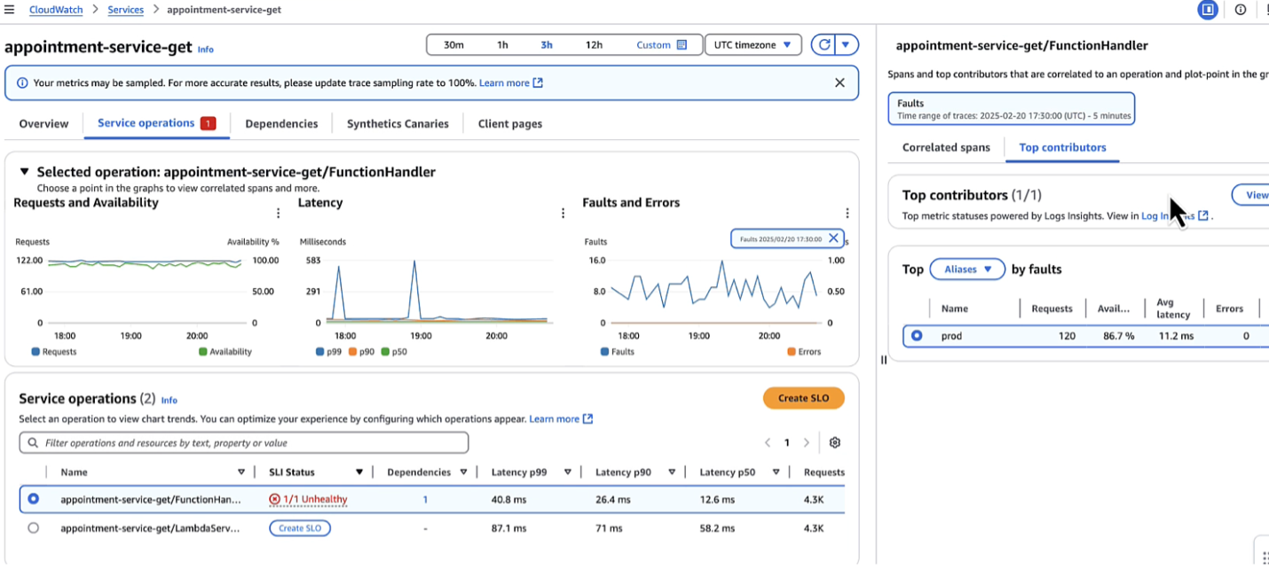Image resolution: width=1269 pixels, height=568 pixels.
Task: Switch to the Dependencies tab
Action: 281,124
